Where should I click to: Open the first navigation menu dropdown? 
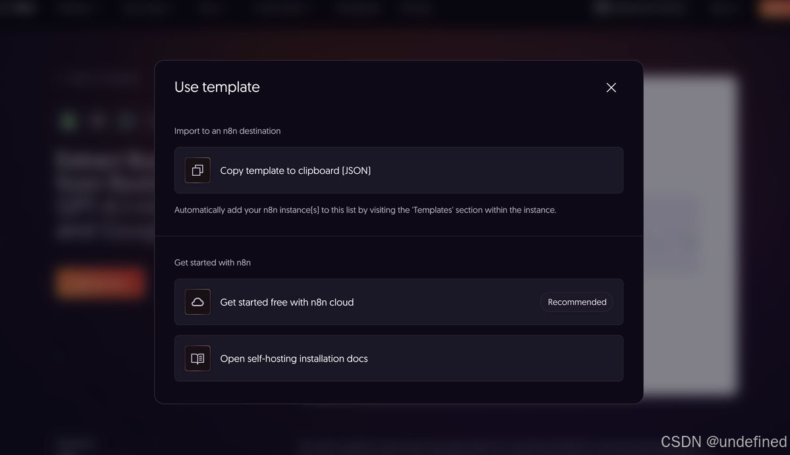74,9
